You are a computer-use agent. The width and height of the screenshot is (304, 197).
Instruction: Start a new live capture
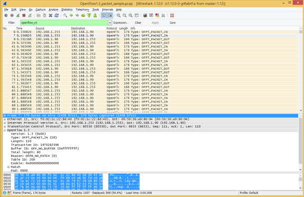click(18, 15)
